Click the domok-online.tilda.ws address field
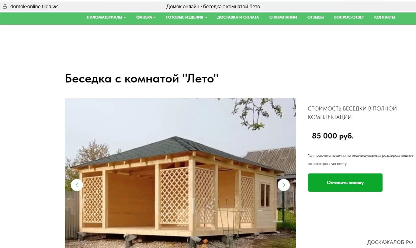This screenshot has height=248, width=416. (x=34, y=6)
